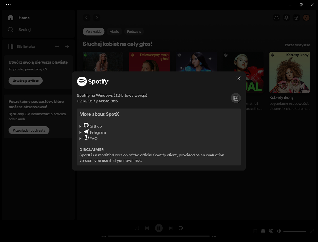Open the blonde woman playlist cover
Viewport: 318px width, 242px height.
[x=103, y=62]
